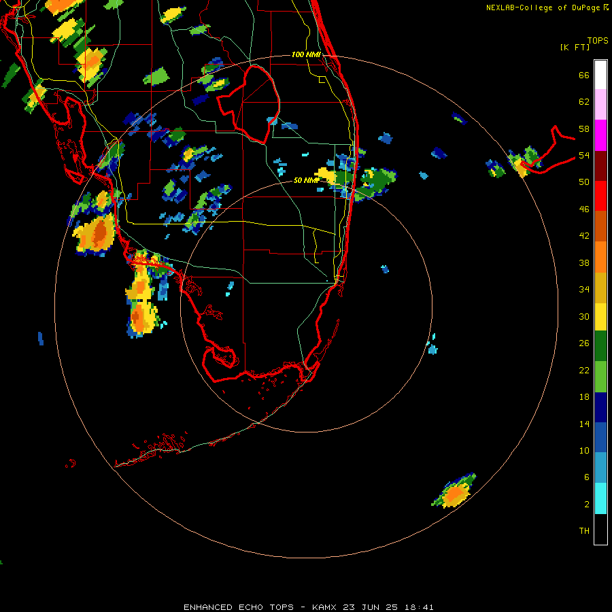Screen dimensions: 612x612
Task: Click the orange storm cell southeast offshore
Action: [x=454, y=492]
